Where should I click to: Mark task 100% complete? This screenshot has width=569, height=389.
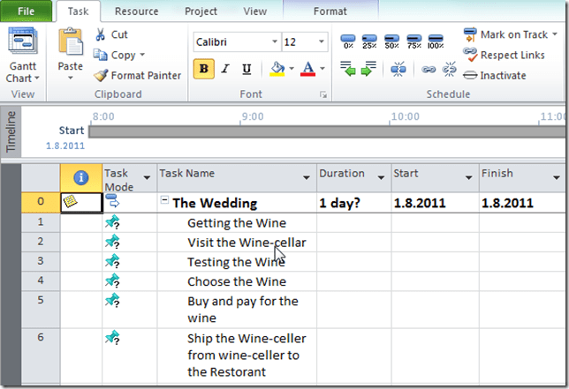[x=436, y=40]
